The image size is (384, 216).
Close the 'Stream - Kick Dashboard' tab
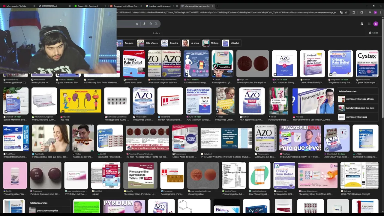tap(106, 6)
